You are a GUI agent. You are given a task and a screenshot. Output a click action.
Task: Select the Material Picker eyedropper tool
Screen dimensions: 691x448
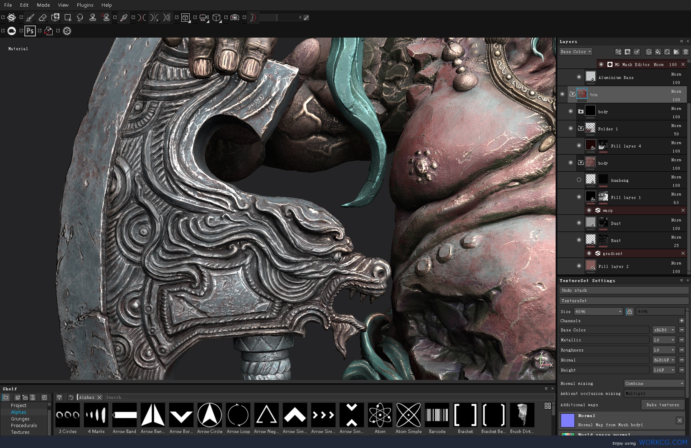pyautogui.click(x=124, y=18)
